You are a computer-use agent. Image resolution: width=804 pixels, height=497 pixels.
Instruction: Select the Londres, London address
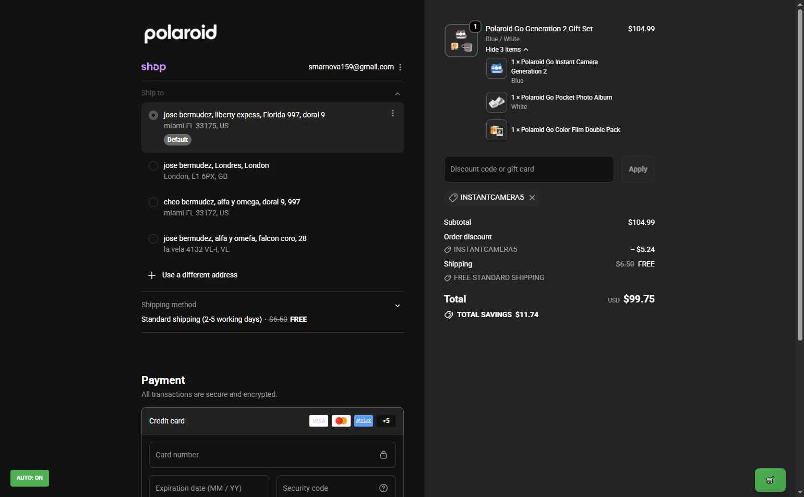[x=153, y=166]
